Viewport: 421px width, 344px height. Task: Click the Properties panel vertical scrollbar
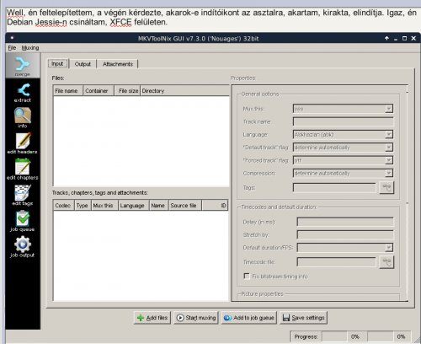tap(407, 194)
